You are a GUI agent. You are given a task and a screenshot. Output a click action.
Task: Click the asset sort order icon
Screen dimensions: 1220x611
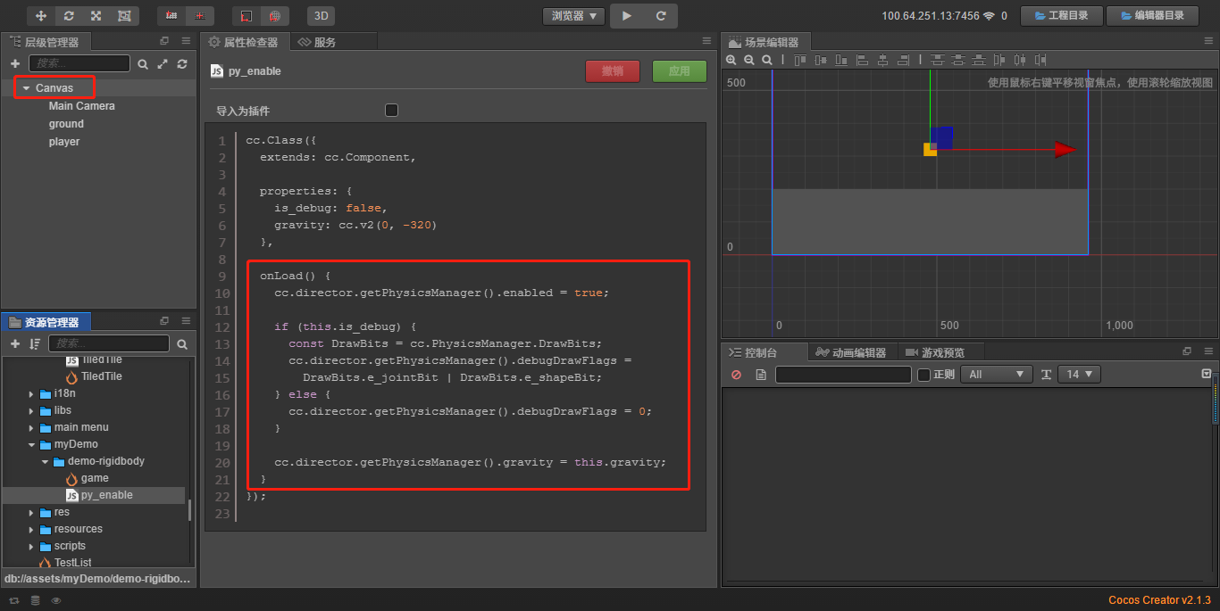pyautogui.click(x=35, y=343)
